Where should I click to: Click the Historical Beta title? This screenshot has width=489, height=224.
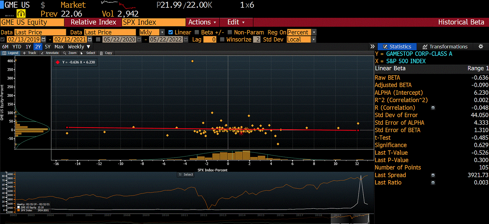click(461, 22)
